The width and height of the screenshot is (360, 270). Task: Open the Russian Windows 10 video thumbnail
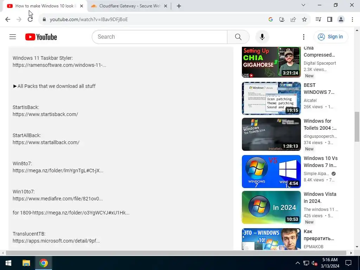(x=271, y=239)
